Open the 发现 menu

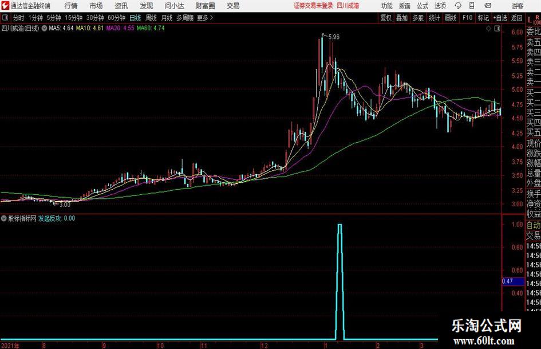pos(147,6)
